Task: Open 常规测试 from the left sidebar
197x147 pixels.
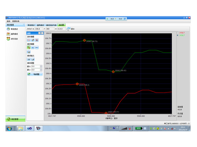Action: (x=12, y=29)
